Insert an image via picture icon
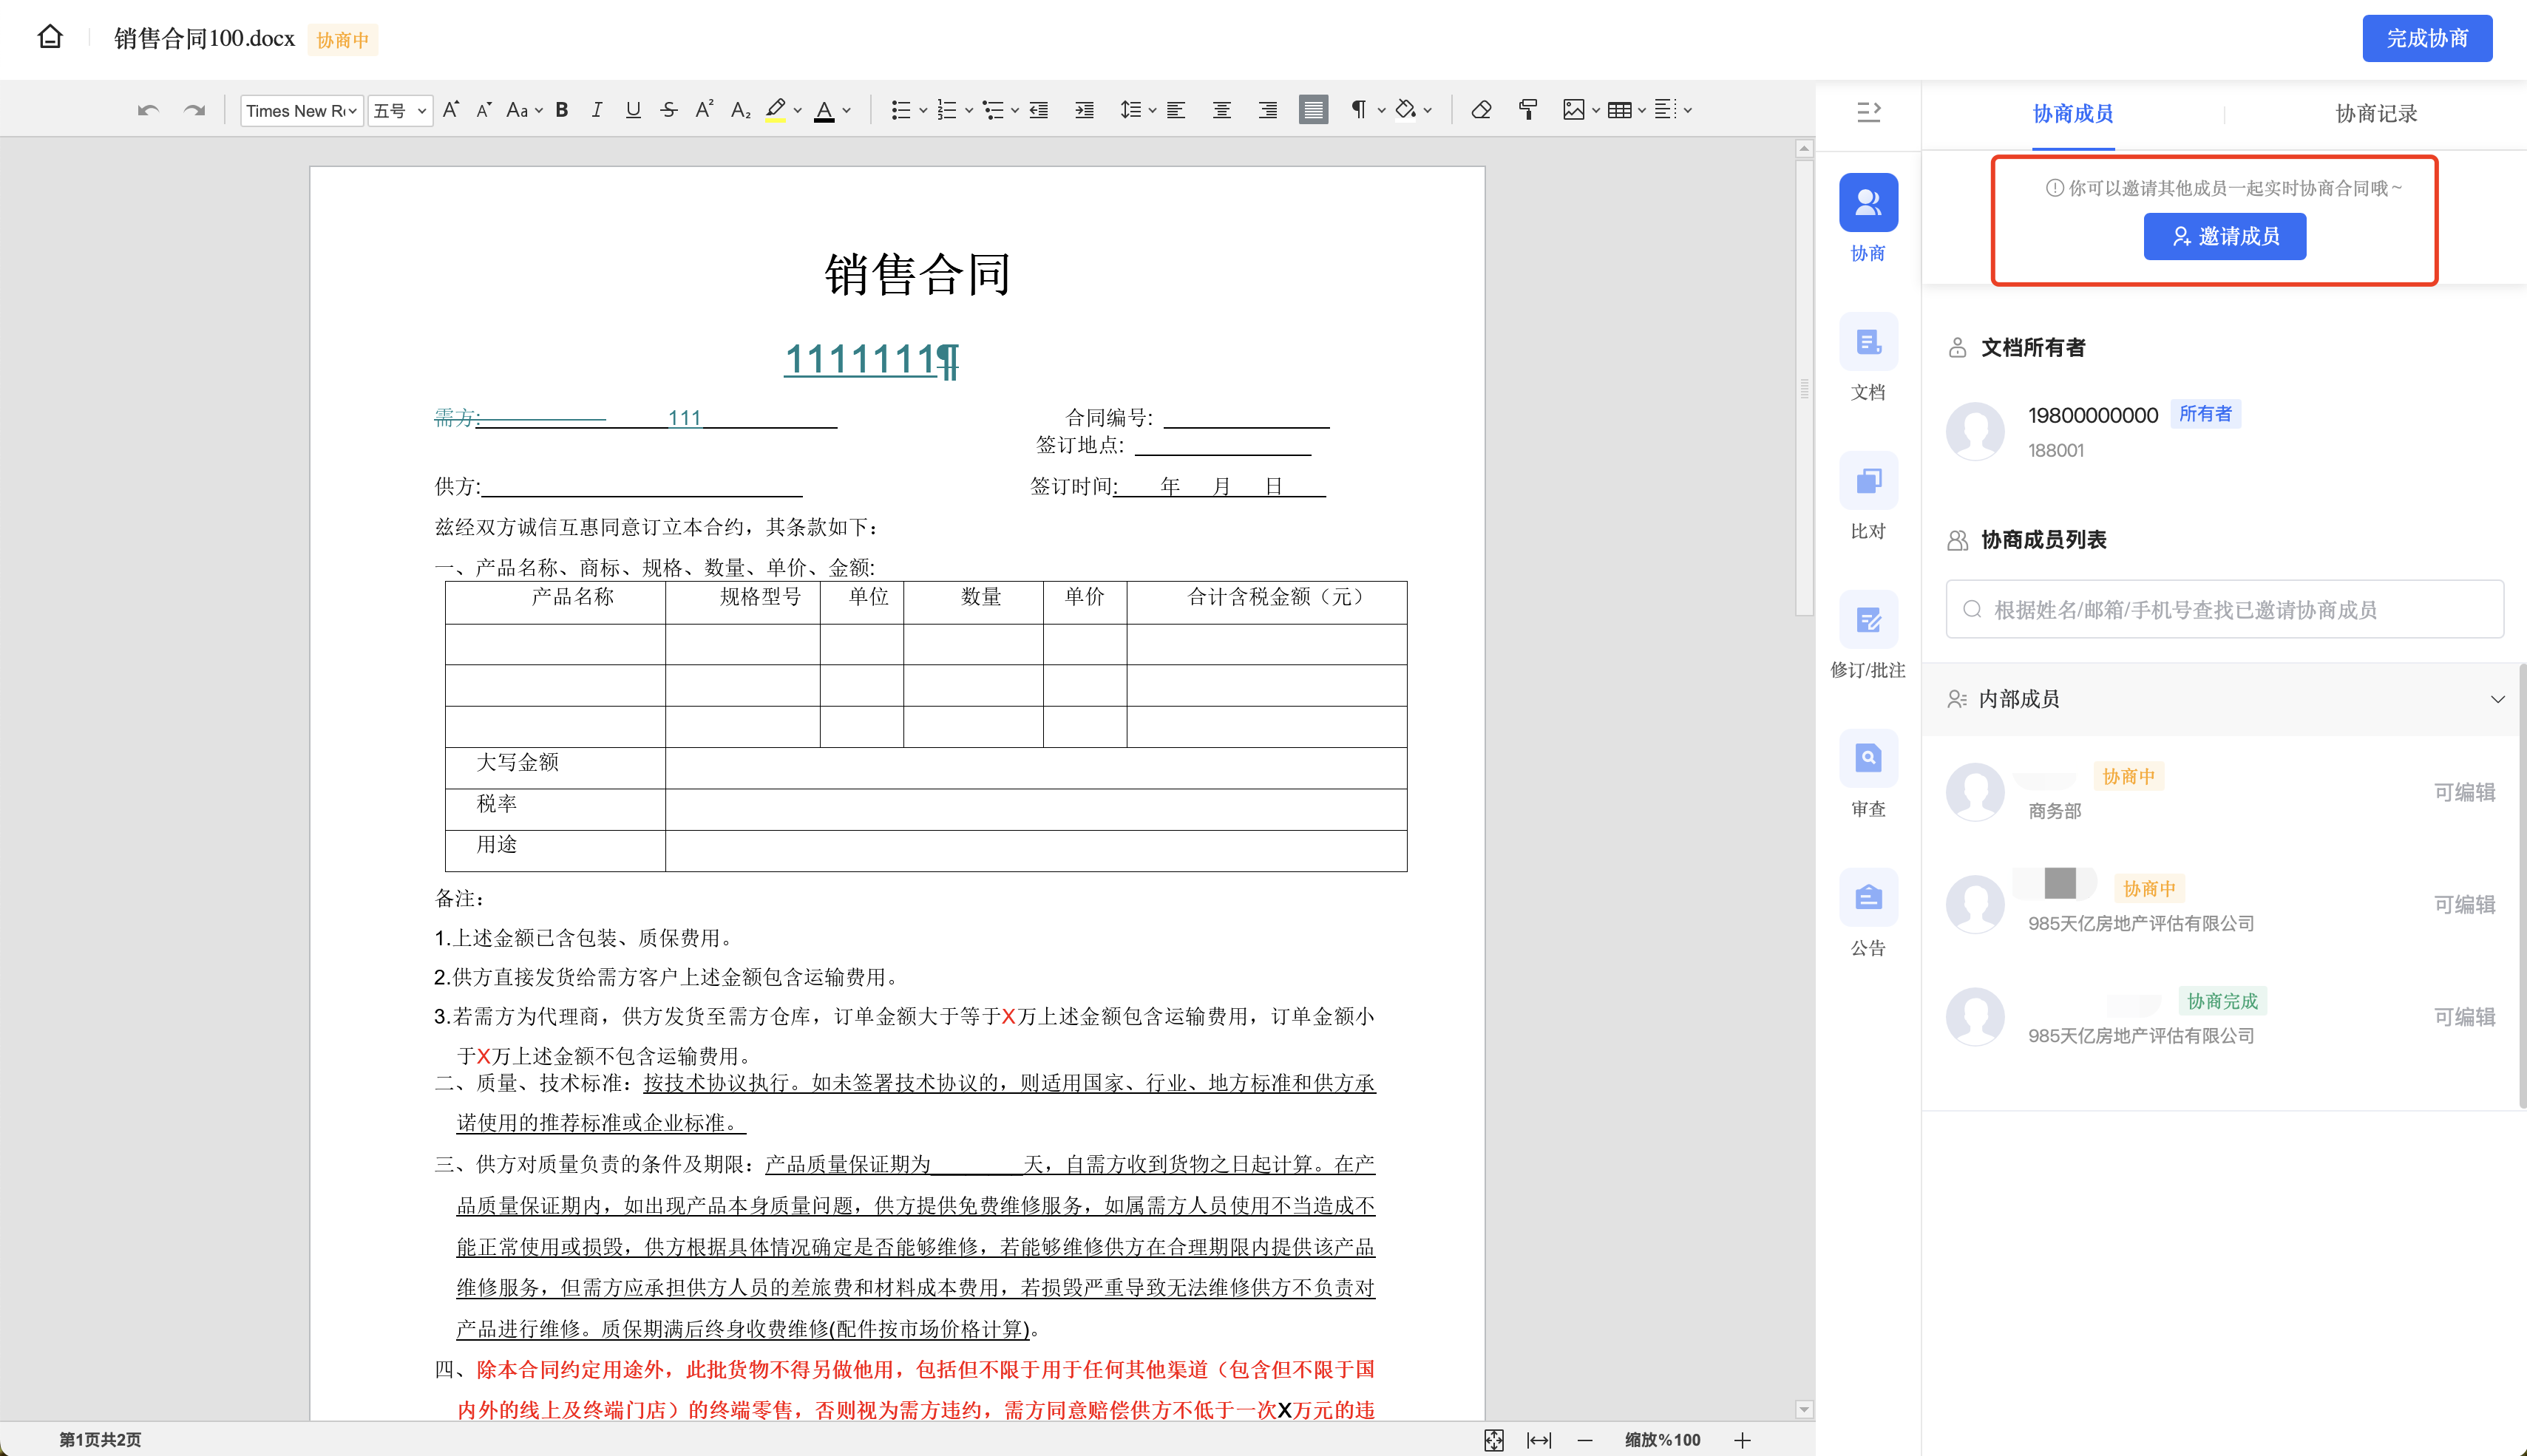2527x1456 pixels. pyautogui.click(x=1573, y=110)
